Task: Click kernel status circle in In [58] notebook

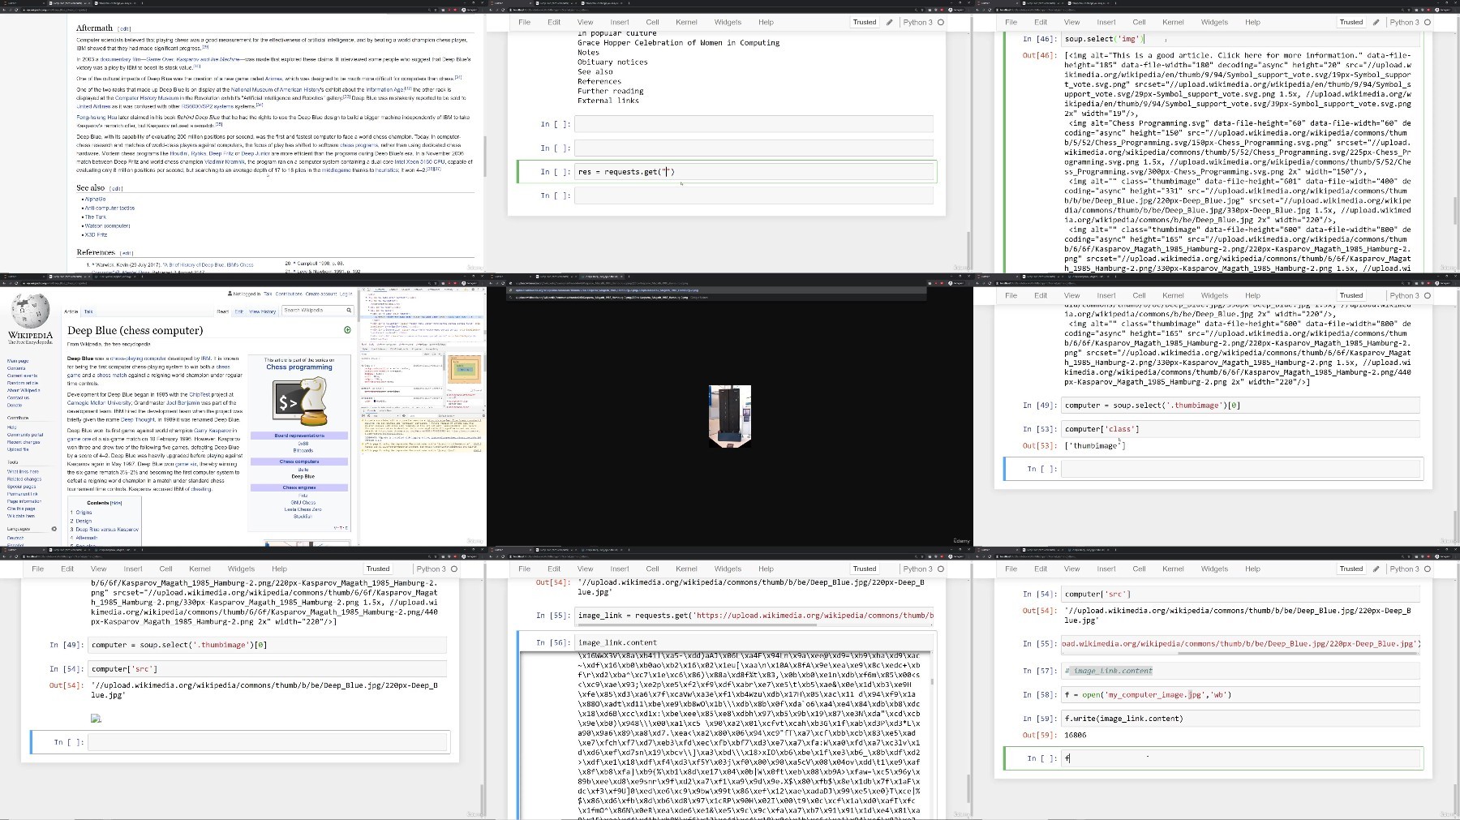Action: 1428,569
